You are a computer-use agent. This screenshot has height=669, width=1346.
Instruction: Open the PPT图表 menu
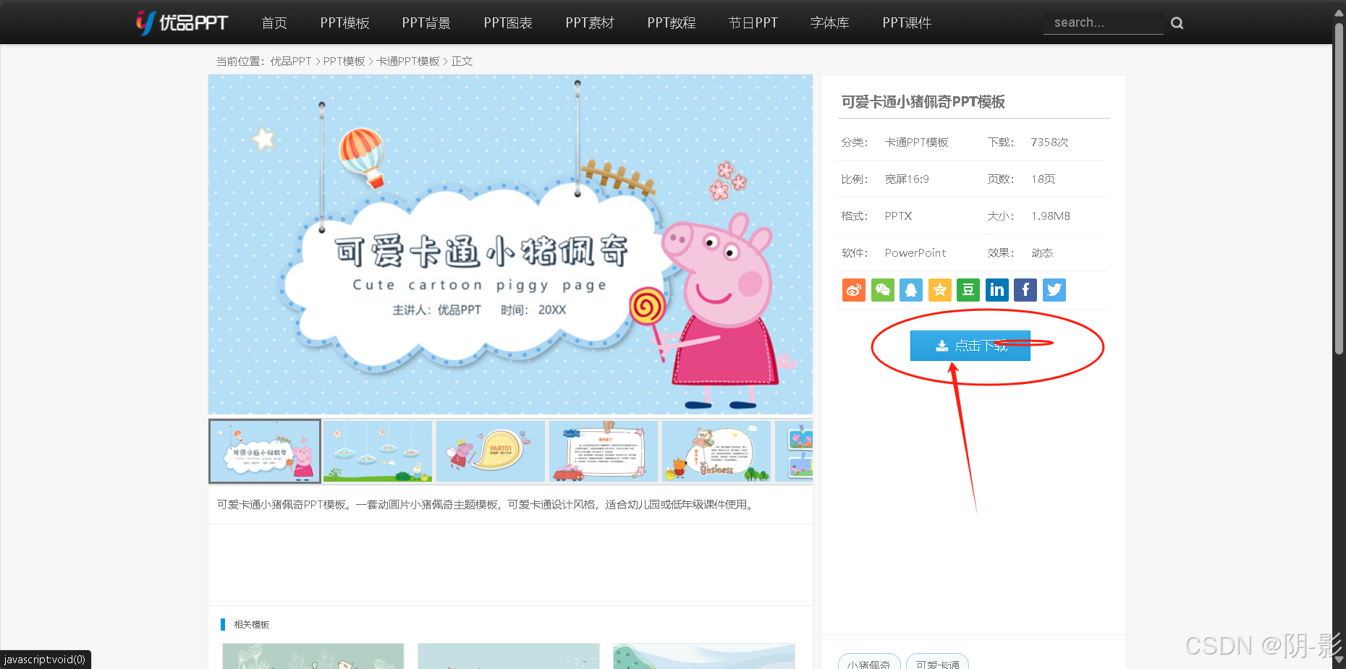pos(508,23)
